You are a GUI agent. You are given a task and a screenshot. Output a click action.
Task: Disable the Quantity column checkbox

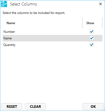[x=92, y=45]
